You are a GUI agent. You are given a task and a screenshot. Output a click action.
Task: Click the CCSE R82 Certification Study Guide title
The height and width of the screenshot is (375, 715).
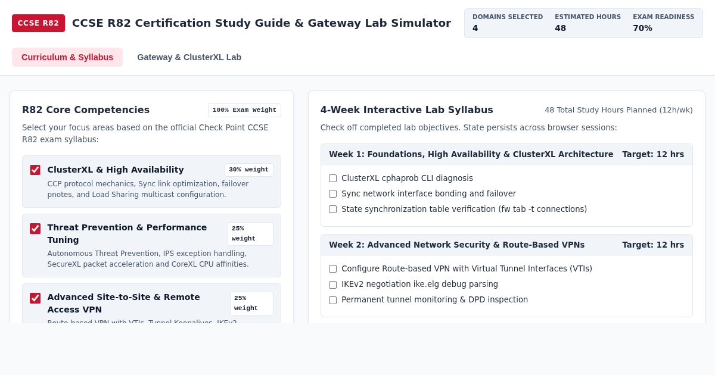tap(262, 23)
